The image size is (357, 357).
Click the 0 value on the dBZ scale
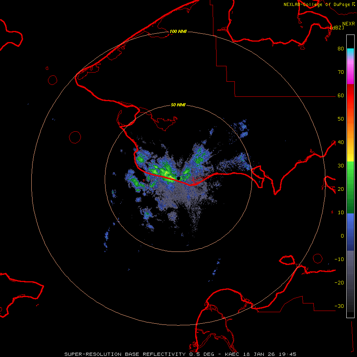(x=342, y=236)
